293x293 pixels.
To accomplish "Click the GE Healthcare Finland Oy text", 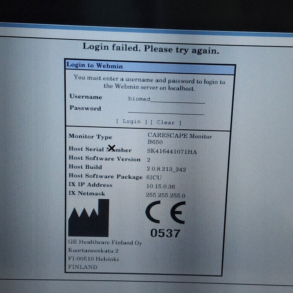I will click(105, 242).
